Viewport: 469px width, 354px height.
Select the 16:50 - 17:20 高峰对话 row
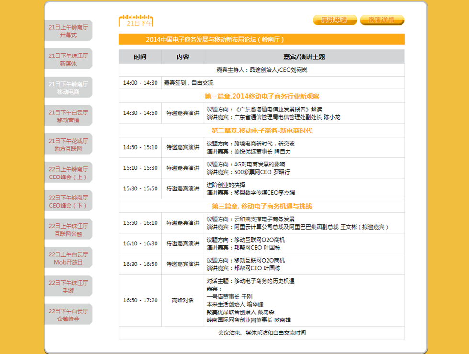(262, 300)
